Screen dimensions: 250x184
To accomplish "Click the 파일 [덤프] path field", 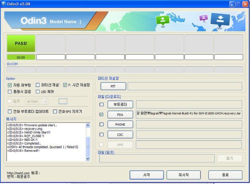I will click(x=157, y=158).
